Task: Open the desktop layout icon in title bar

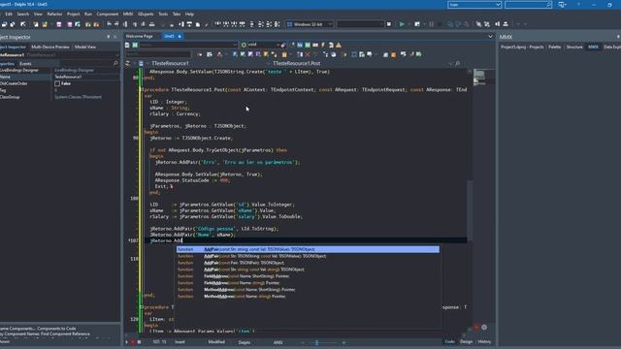Action: 562,4
